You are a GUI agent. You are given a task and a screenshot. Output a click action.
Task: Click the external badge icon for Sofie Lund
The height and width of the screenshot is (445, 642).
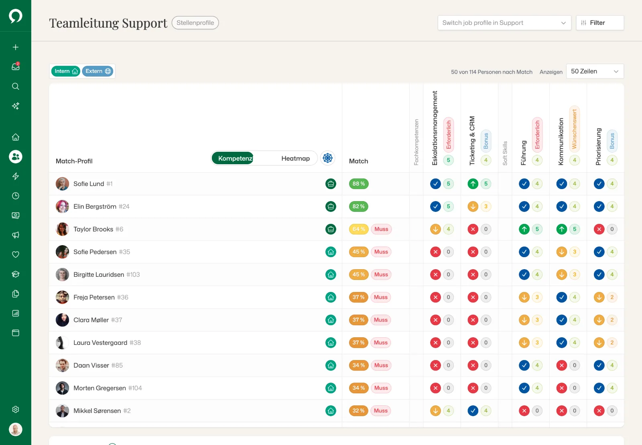point(331,184)
